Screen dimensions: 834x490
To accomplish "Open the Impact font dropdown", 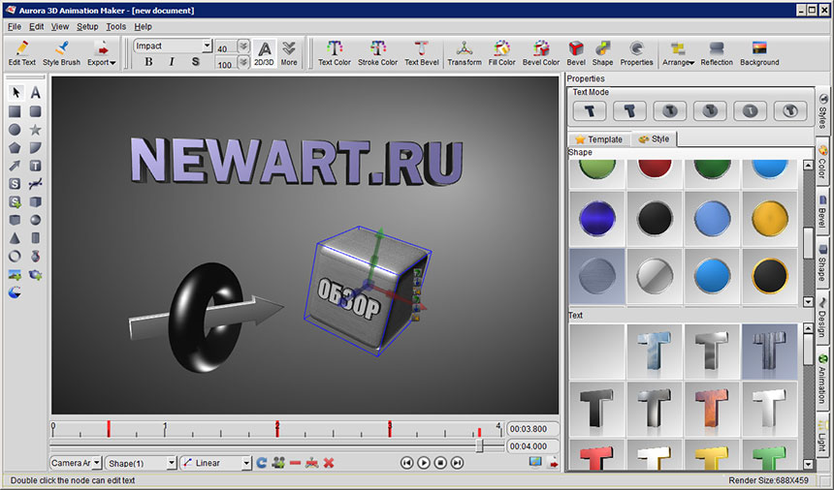I will (x=207, y=46).
